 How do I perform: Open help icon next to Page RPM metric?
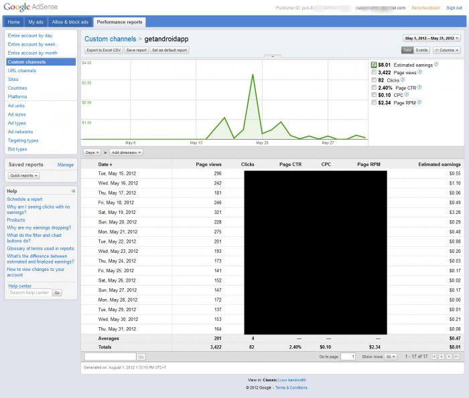coord(419,102)
